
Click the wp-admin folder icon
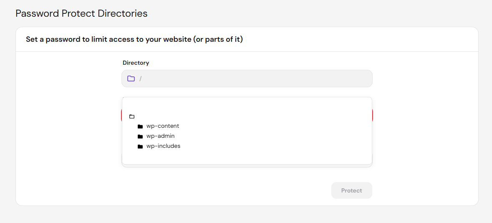coord(140,137)
